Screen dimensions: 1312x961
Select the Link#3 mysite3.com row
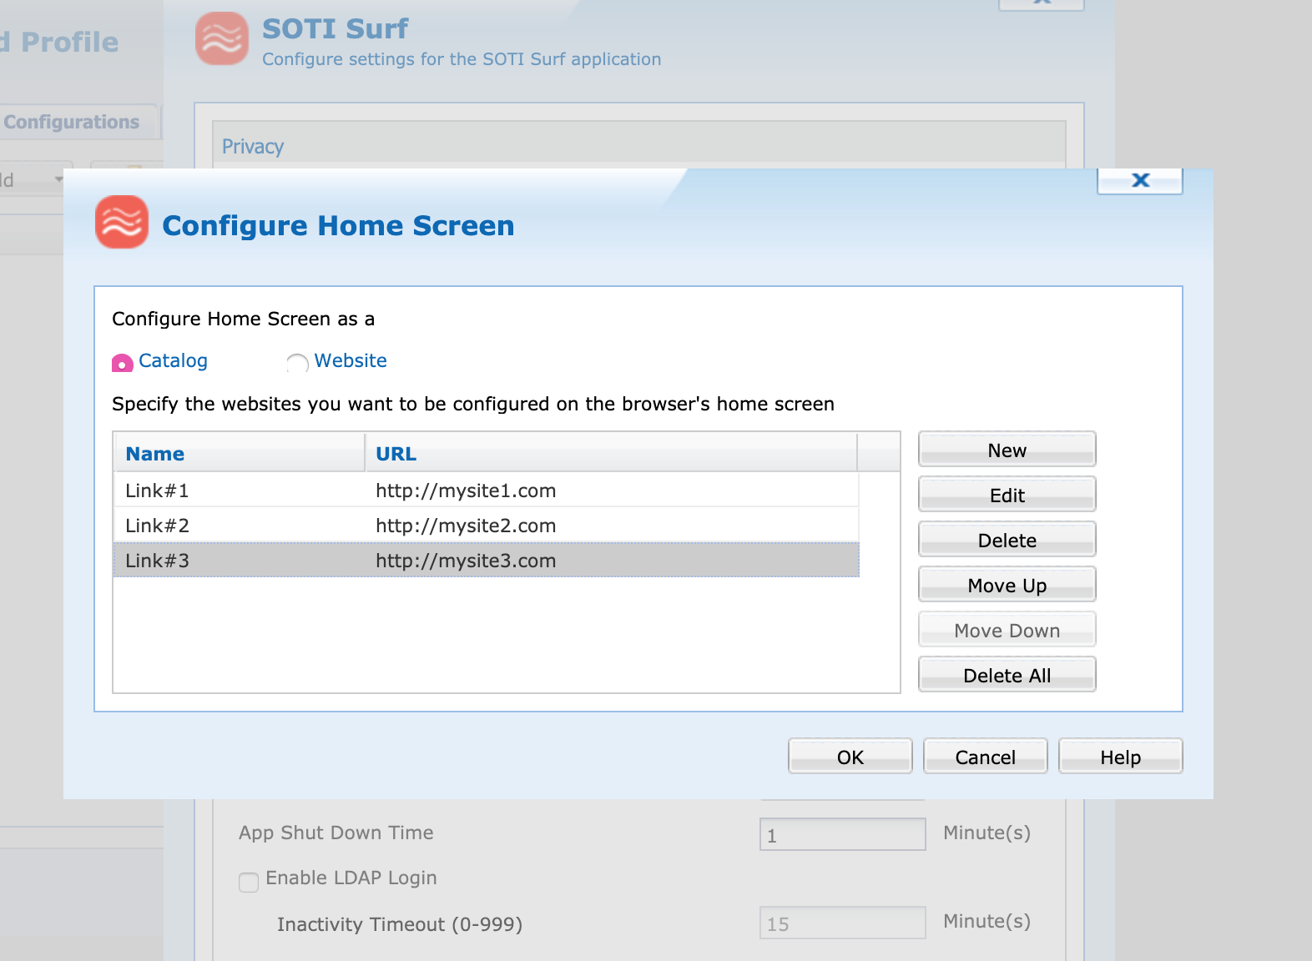coord(486,561)
